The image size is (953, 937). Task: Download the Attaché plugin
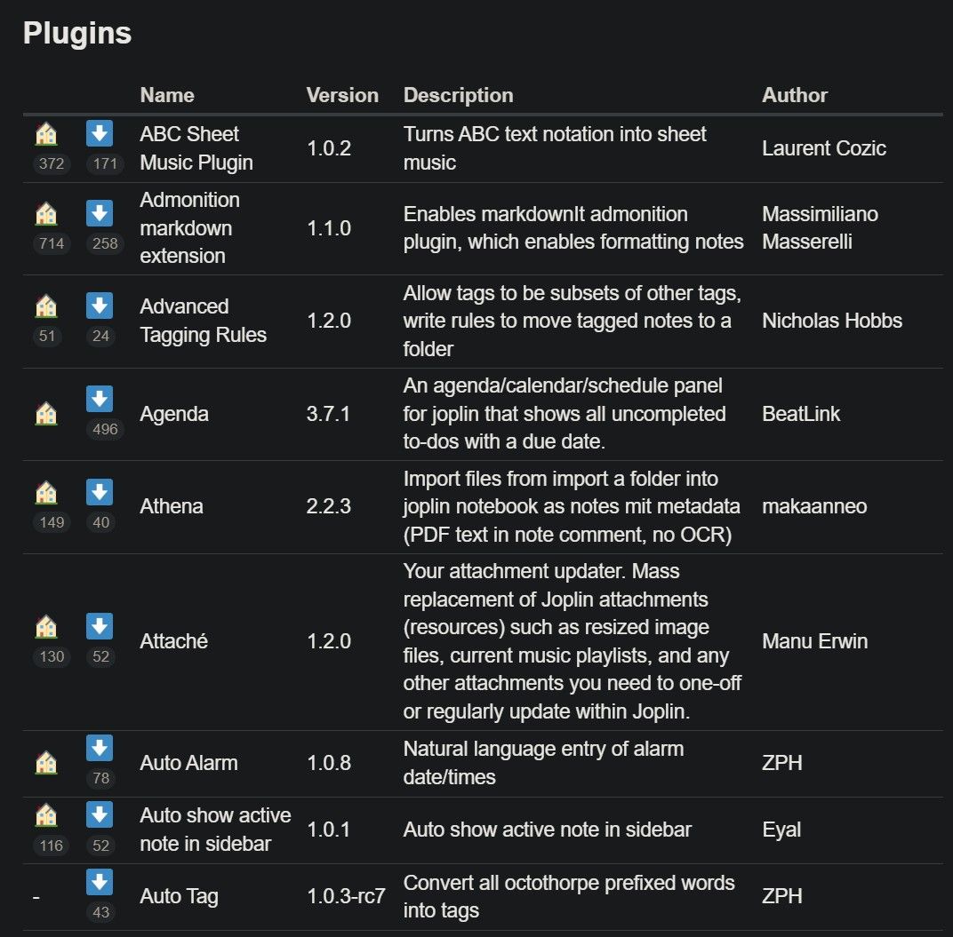[100, 627]
